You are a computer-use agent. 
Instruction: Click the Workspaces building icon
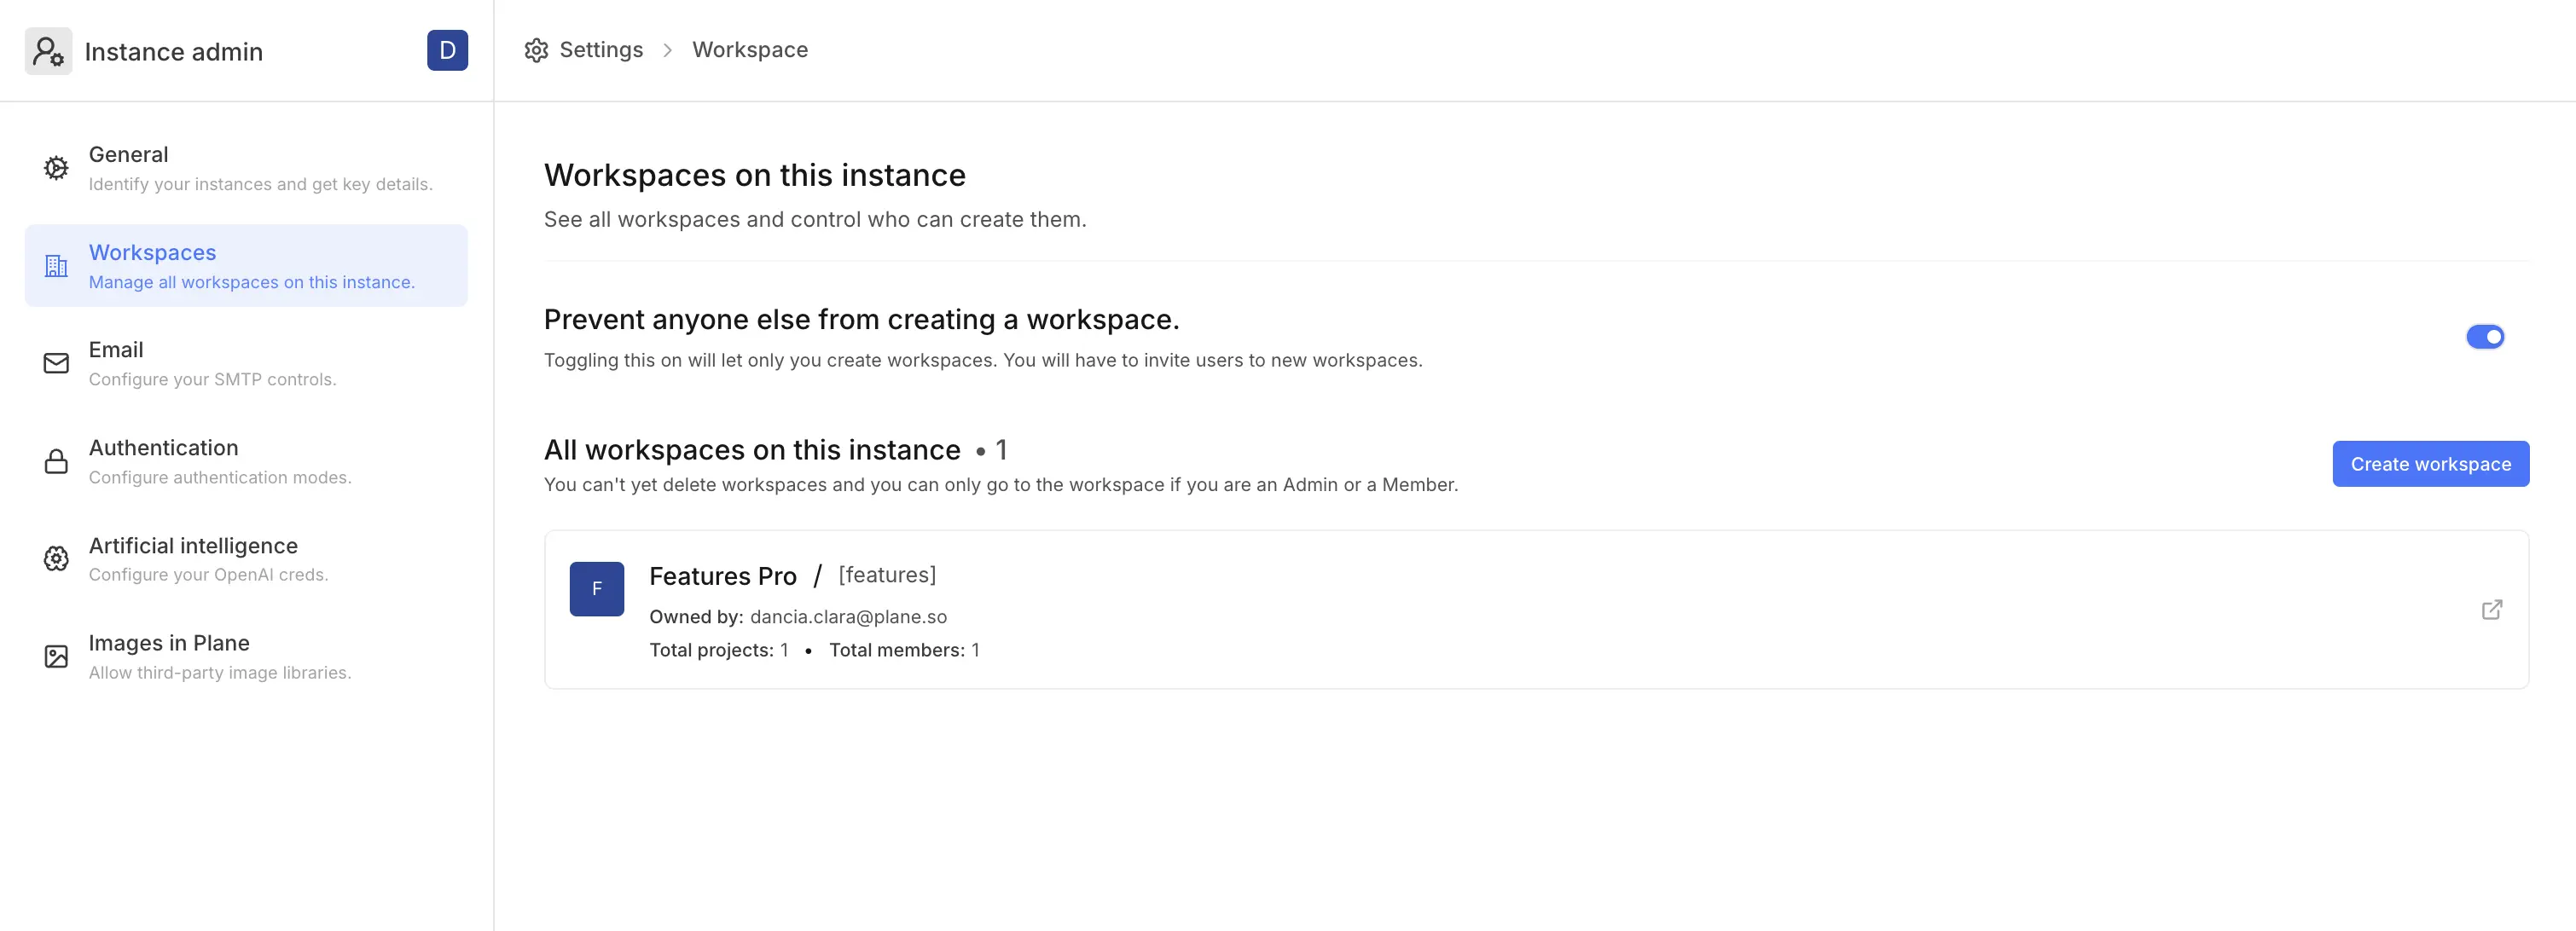(56, 266)
